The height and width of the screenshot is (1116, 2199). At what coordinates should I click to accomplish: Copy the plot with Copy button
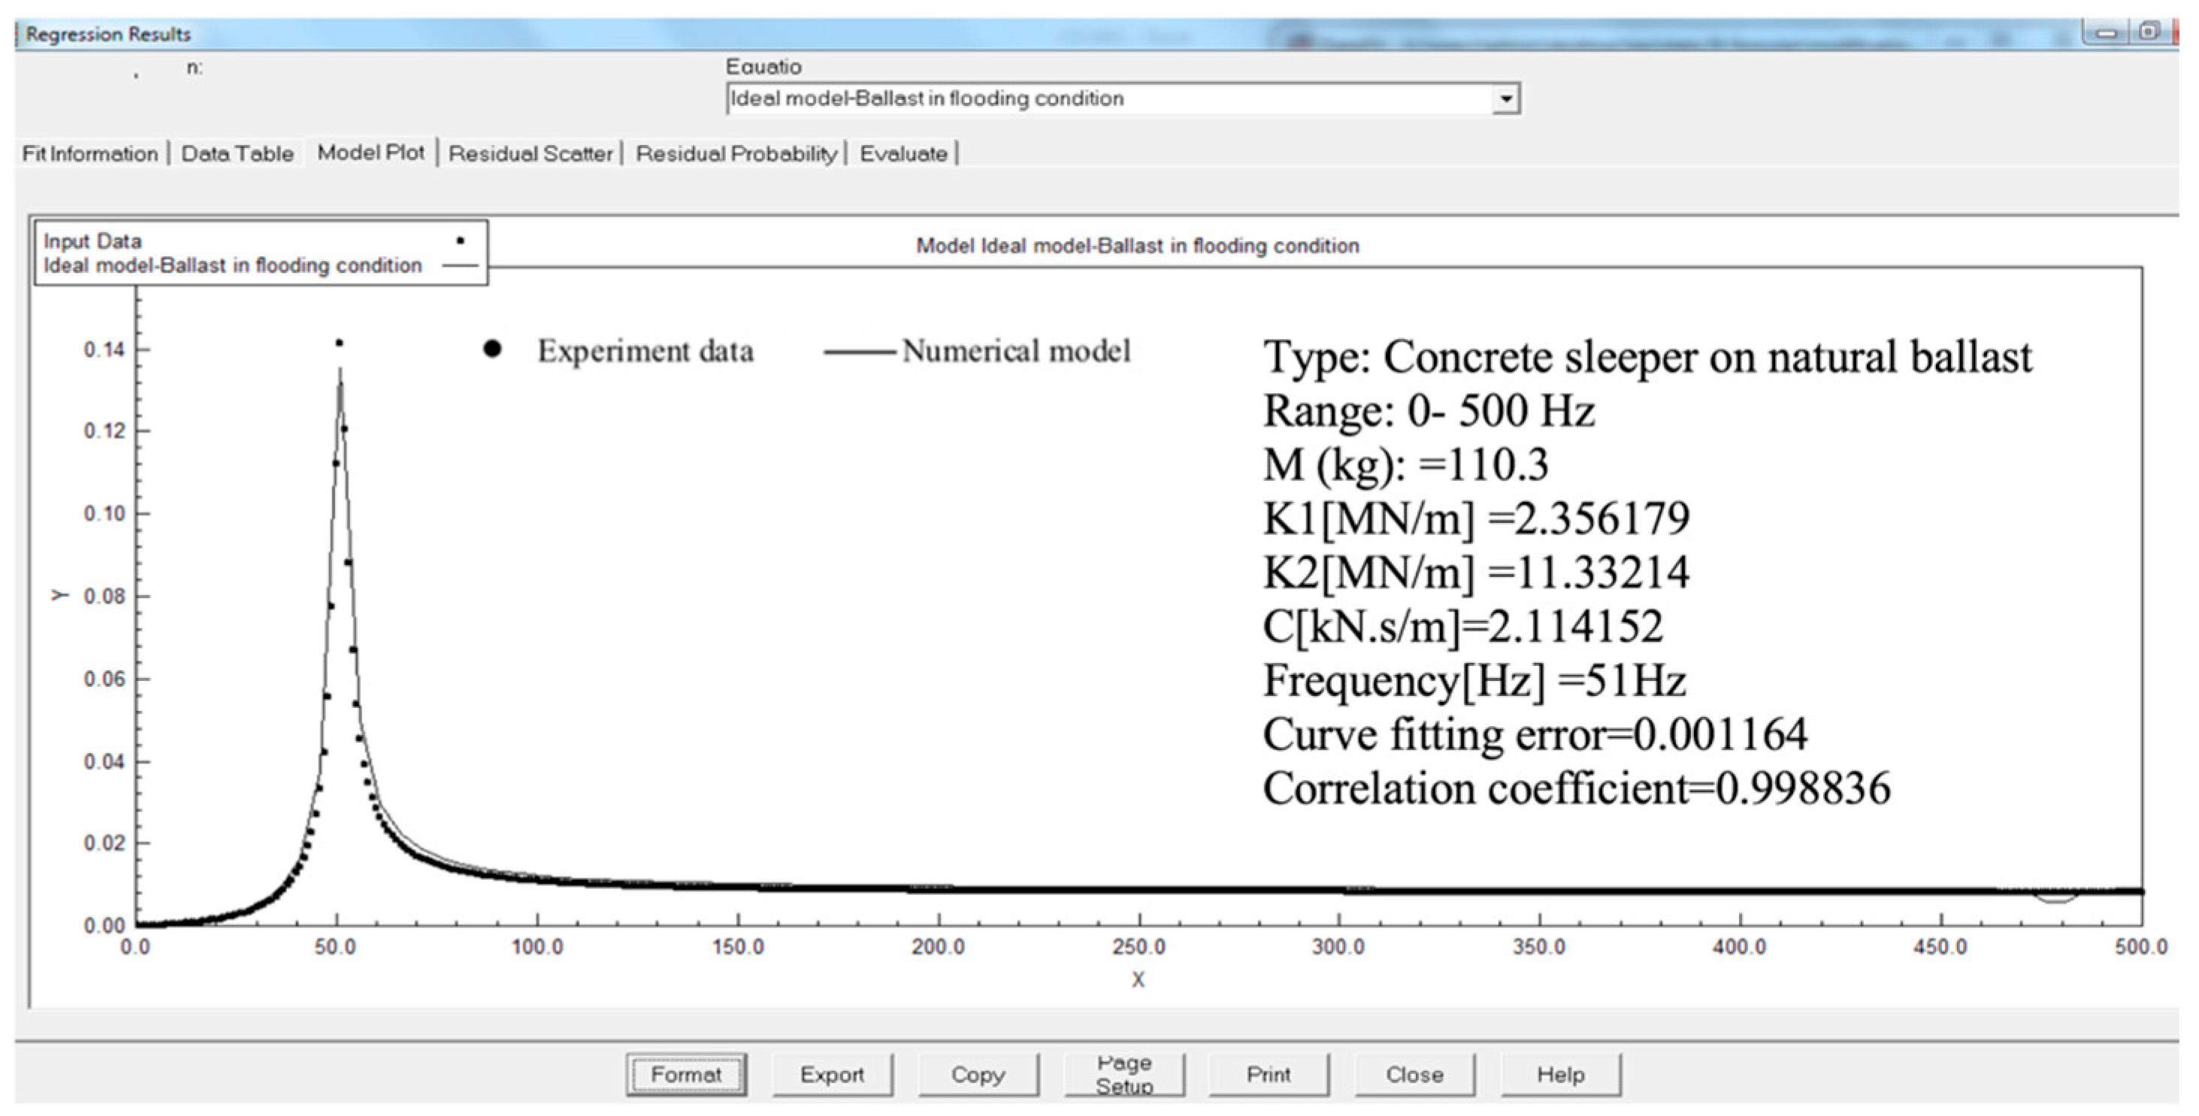[978, 1074]
